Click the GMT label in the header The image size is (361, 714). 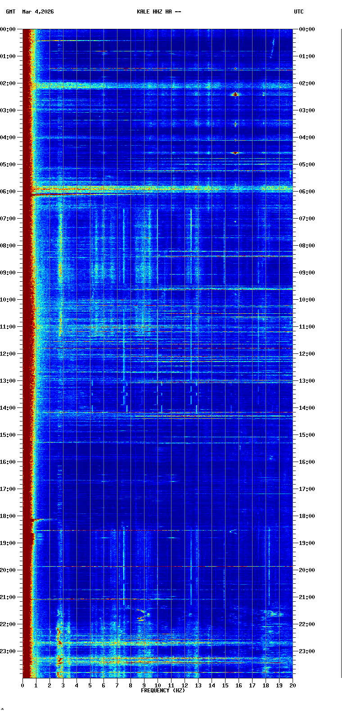[10, 12]
